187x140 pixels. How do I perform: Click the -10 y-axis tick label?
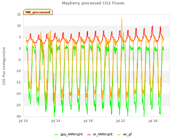(x=18, y=71)
